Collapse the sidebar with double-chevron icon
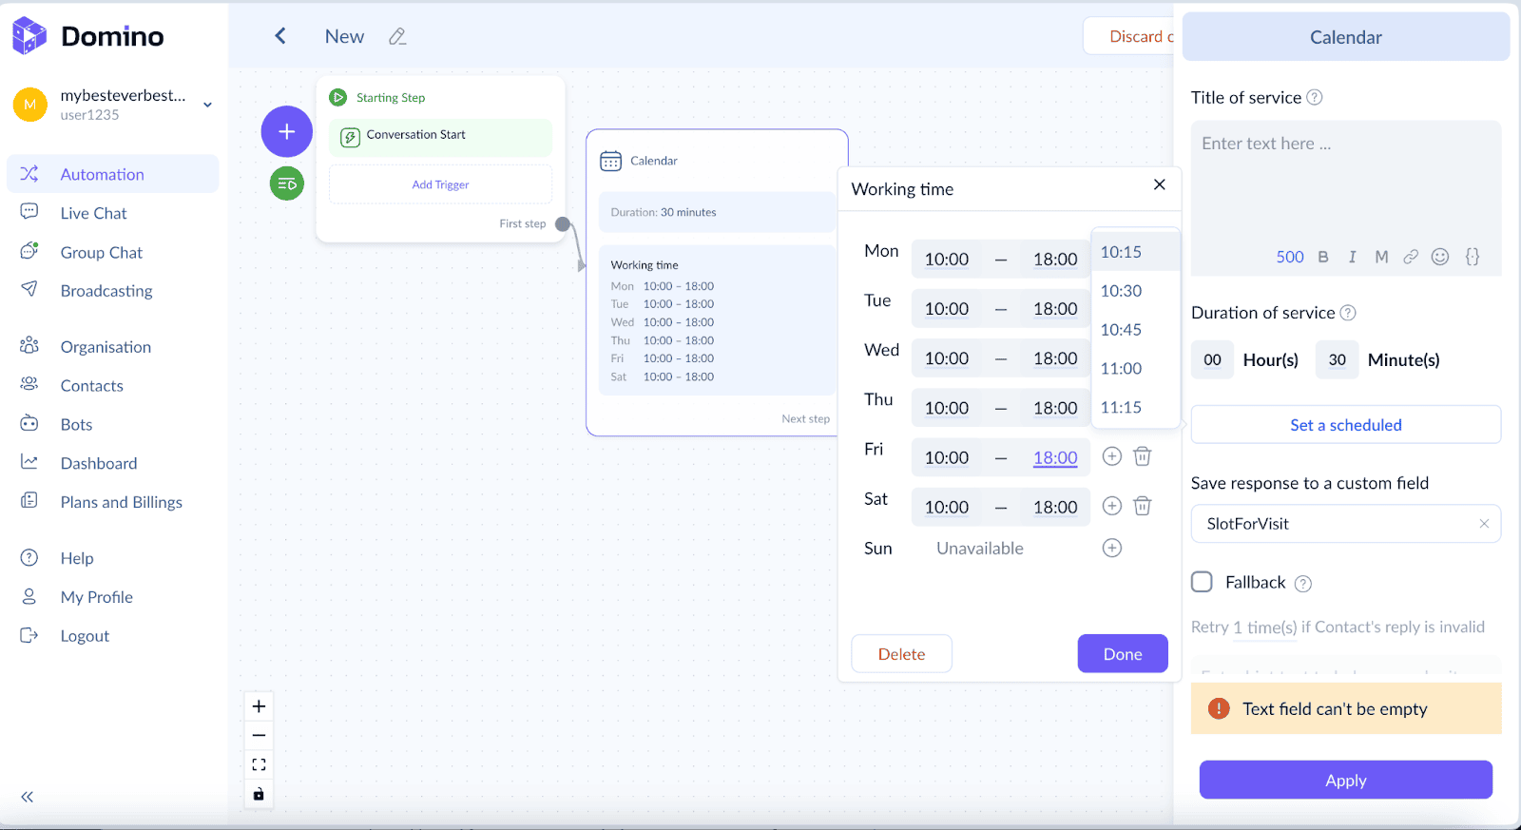 point(28,797)
